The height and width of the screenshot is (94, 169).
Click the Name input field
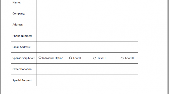point(88,3)
